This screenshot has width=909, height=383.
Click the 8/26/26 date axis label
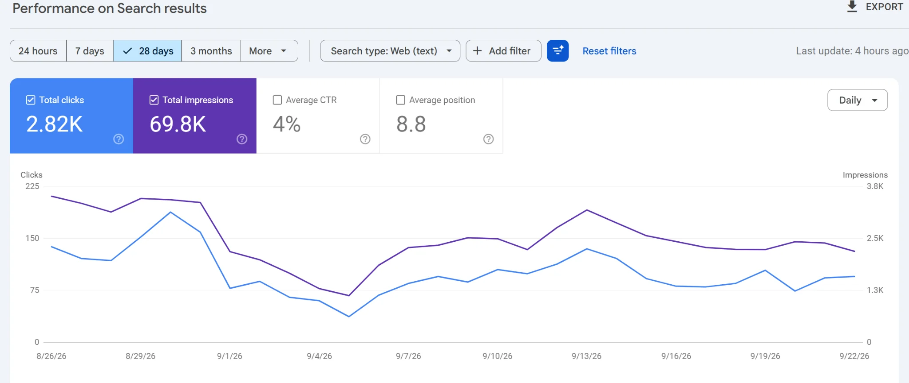coord(51,356)
